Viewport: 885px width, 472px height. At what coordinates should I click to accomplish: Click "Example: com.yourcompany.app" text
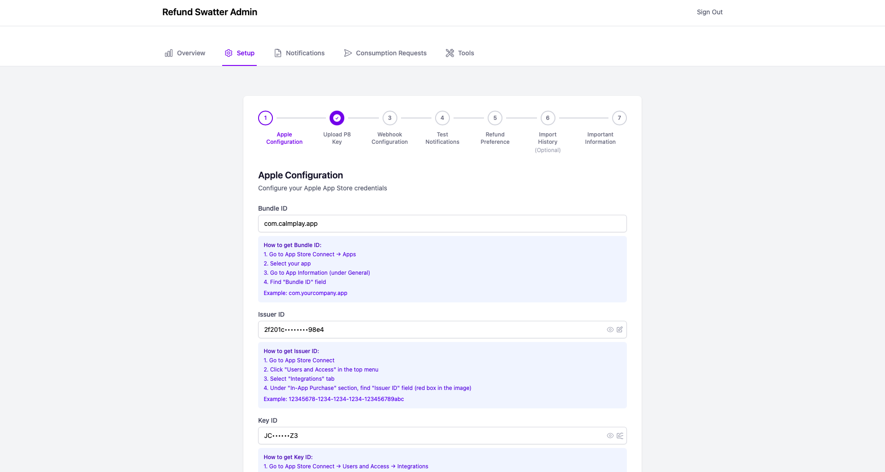click(x=306, y=293)
